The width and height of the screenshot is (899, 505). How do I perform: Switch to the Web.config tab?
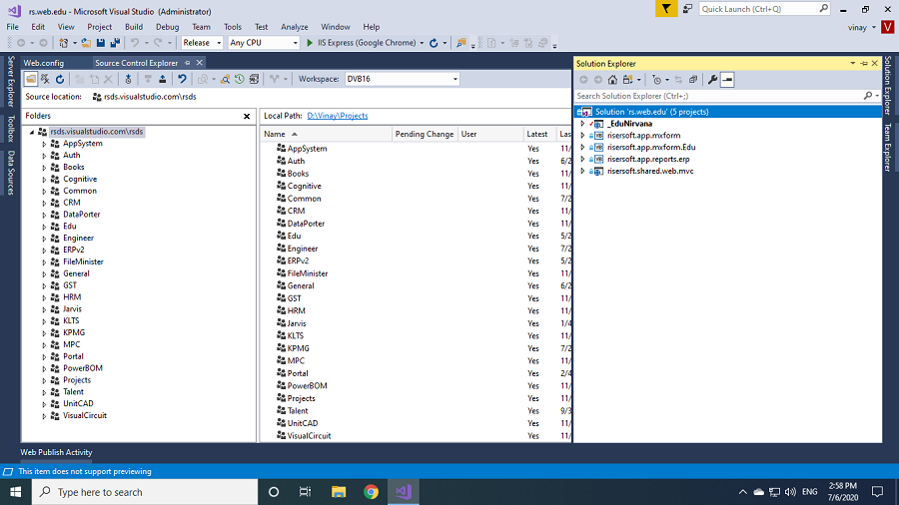point(44,63)
